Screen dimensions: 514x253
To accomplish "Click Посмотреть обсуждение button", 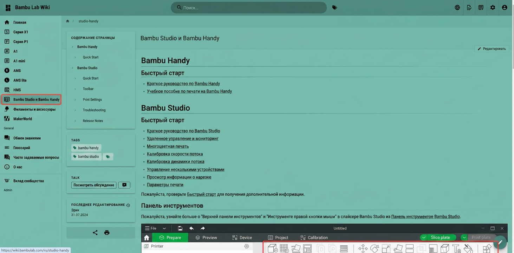I will [x=94, y=185].
